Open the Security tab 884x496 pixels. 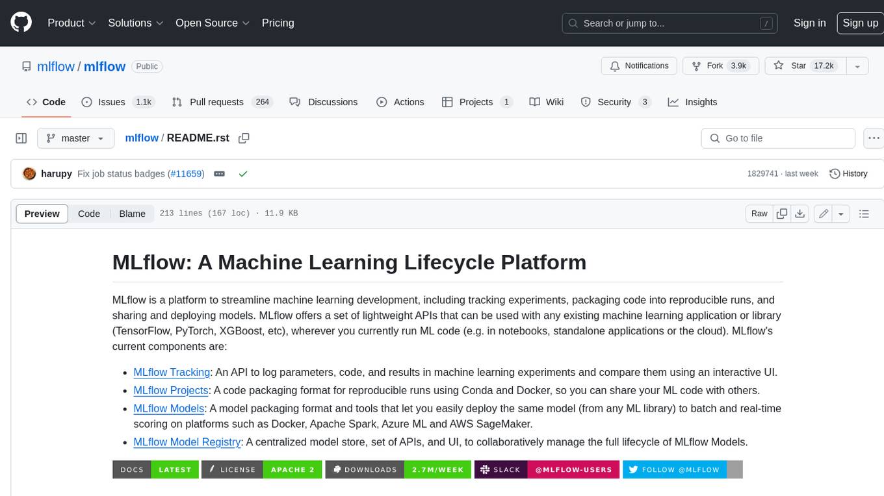click(615, 102)
